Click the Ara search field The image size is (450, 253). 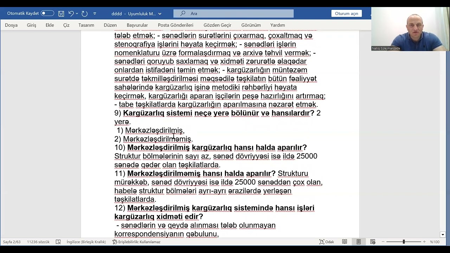[233, 13]
